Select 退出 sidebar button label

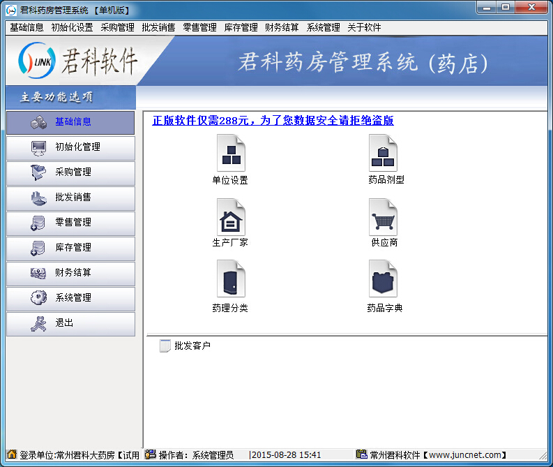click(64, 323)
